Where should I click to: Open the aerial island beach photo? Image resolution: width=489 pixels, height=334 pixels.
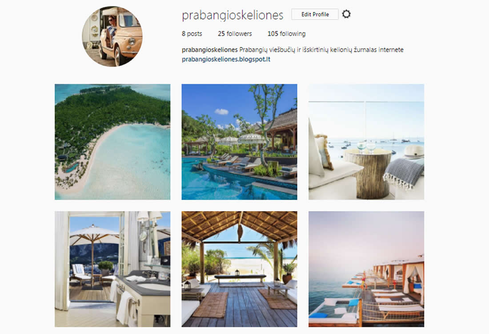click(x=112, y=142)
